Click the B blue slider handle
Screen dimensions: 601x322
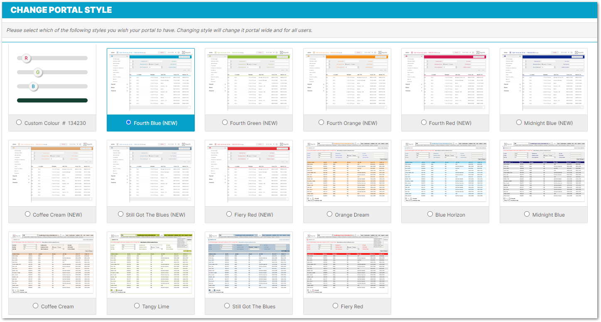(34, 86)
